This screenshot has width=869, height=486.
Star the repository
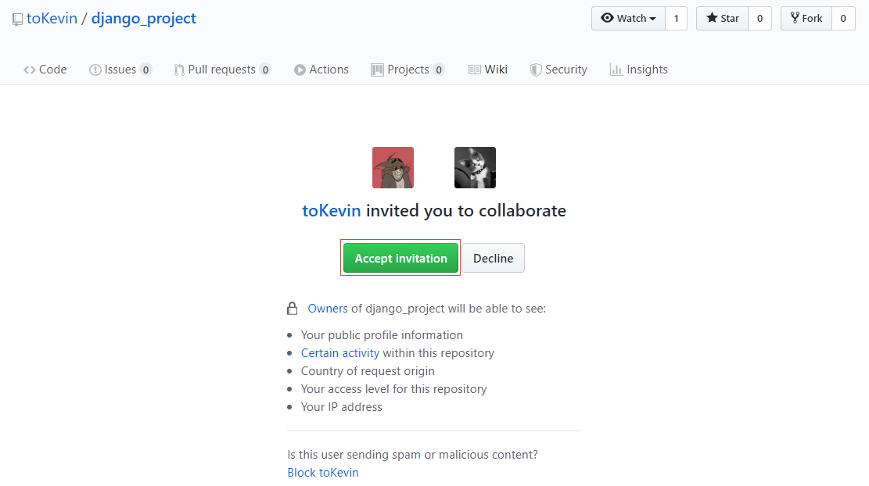point(723,18)
